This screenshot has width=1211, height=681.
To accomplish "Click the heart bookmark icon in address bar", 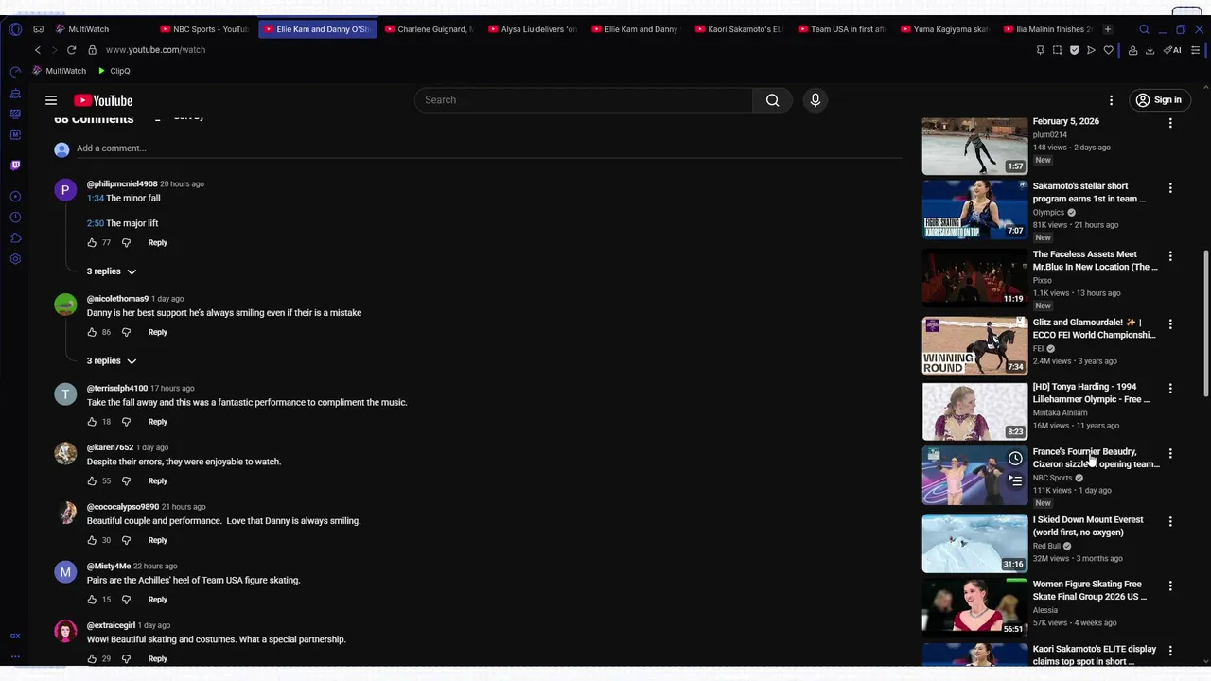I will click(x=1108, y=50).
